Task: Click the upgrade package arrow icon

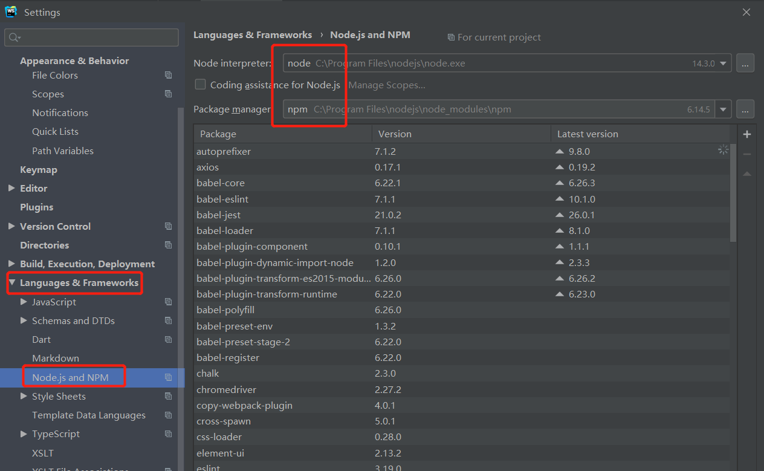Action: (747, 174)
